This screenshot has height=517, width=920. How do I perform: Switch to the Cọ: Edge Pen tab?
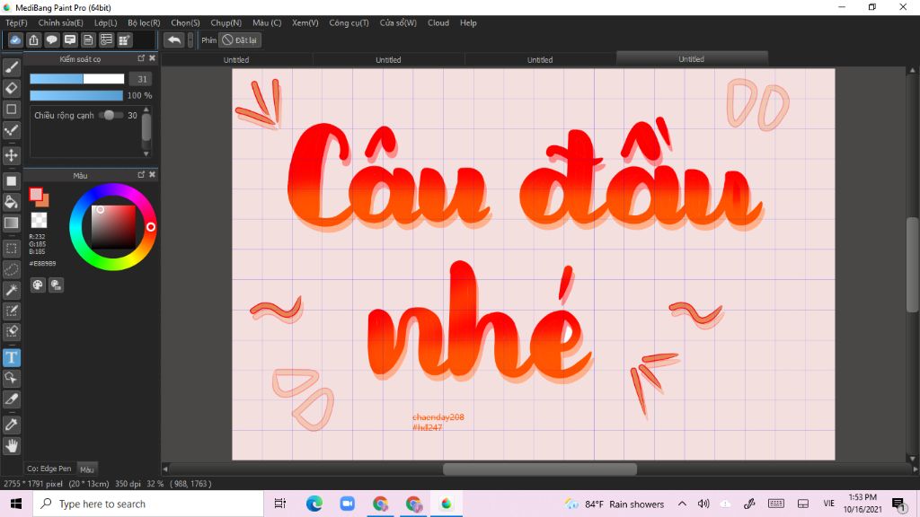(x=49, y=469)
